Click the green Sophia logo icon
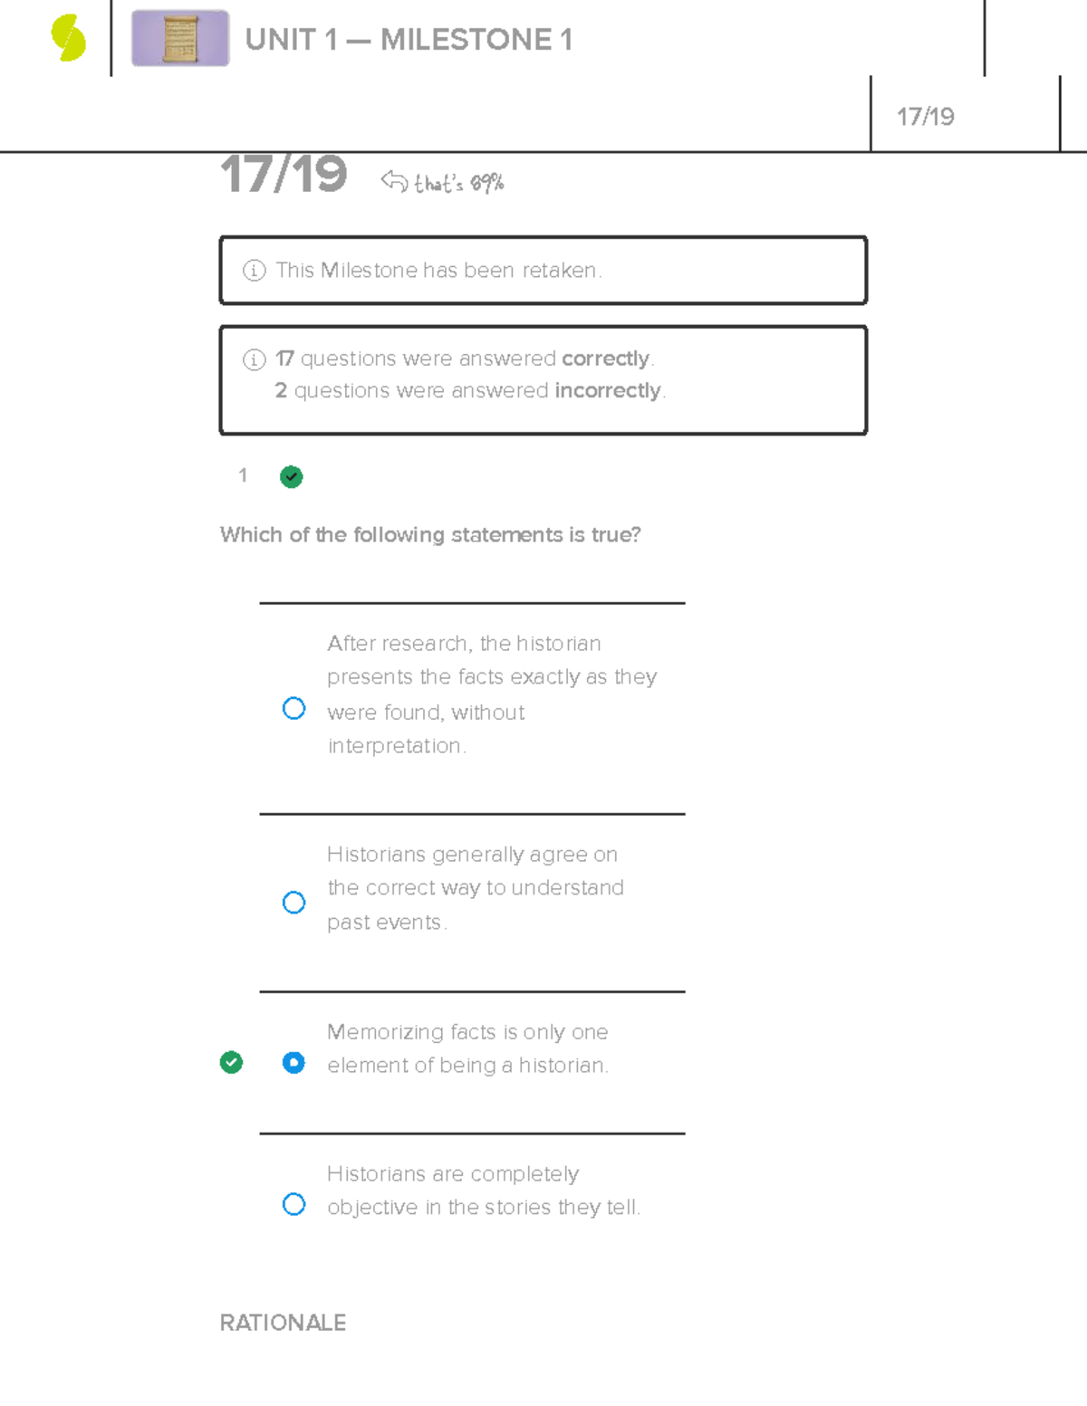 click(68, 39)
